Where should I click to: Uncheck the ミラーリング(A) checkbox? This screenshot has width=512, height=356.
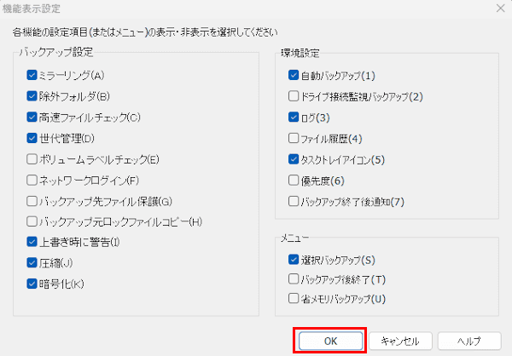pos(32,75)
